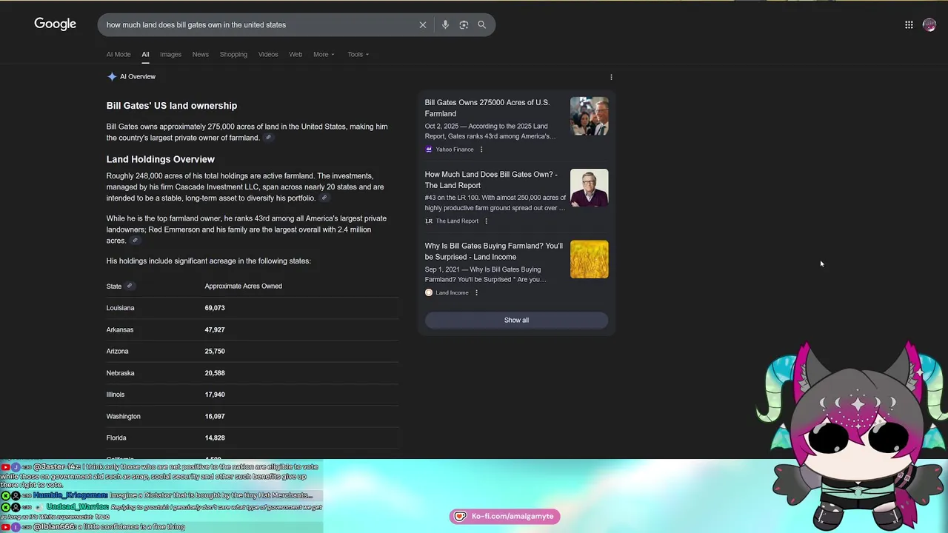Click the 16,097 acres value

coord(215,416)
